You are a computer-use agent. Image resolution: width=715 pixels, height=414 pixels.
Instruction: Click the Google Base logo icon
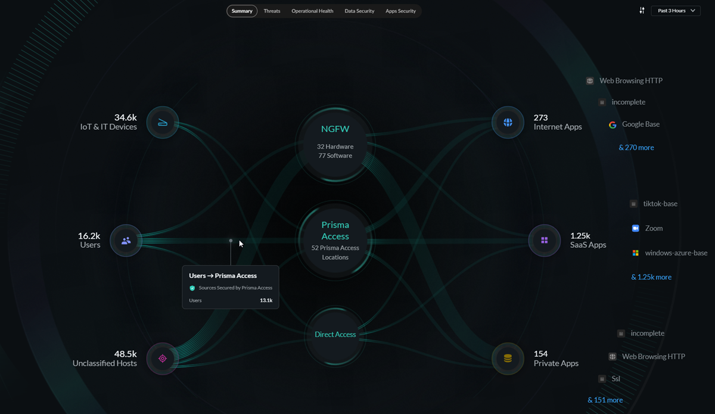point(613,124)
